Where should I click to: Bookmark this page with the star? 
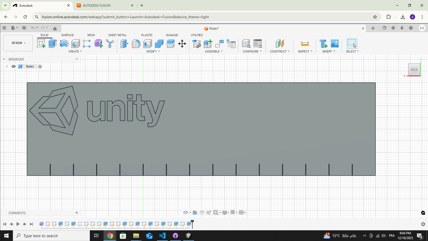tap(375, 17)
